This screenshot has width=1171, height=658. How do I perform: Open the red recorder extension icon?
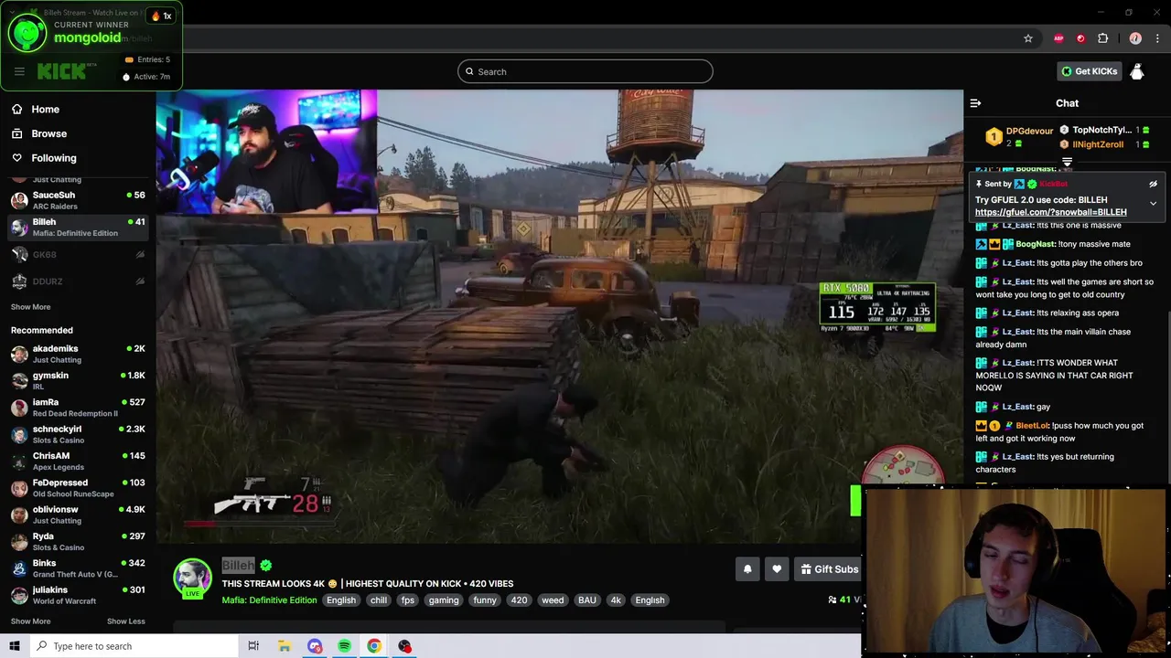coord(1080,38)
